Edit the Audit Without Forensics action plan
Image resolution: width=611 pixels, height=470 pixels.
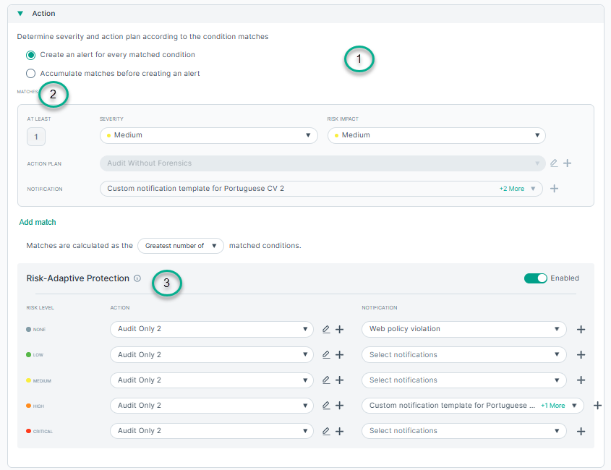[x=554, y=163]
